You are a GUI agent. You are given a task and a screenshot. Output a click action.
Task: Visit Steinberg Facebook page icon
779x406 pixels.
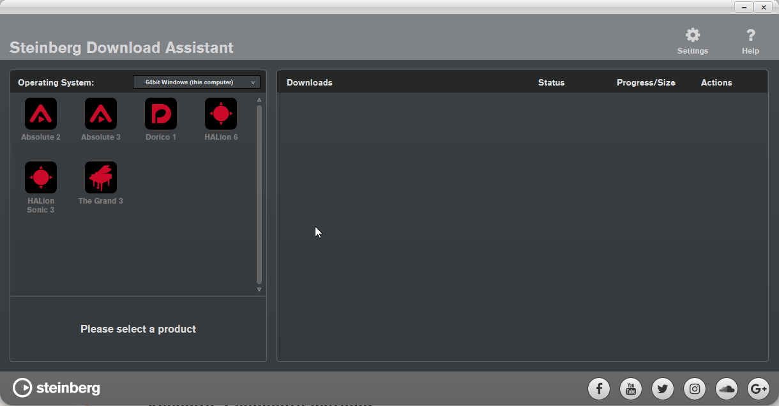[599, 388]
